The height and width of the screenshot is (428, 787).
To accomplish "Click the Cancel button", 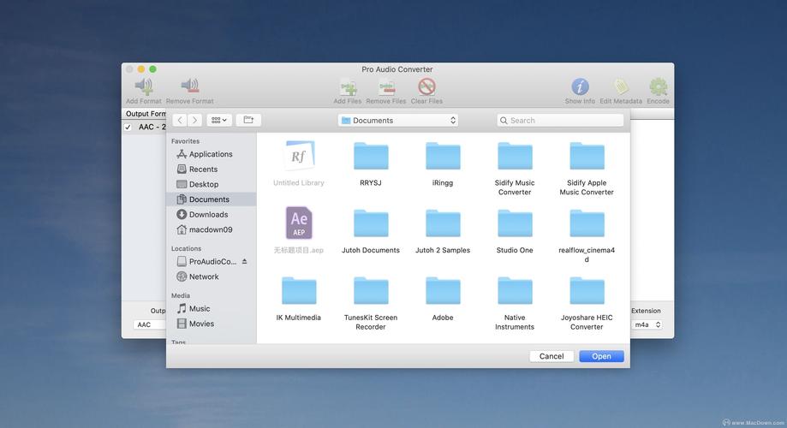I will coord(551,356).
